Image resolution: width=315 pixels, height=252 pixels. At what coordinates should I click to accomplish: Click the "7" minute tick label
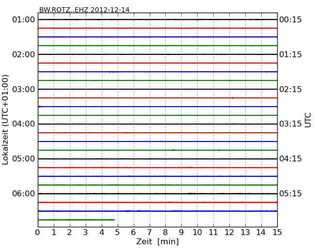pos(149,233)
